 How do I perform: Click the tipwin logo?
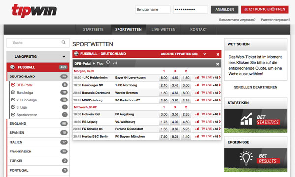point(34,11)
